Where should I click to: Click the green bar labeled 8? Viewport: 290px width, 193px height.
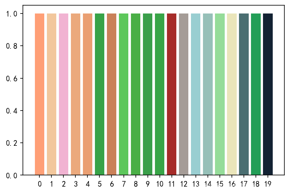pyautogui.click(x=135, y=94)
